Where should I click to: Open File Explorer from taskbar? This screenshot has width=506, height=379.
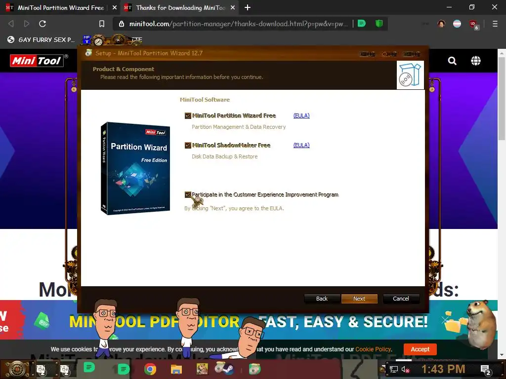(176, 369)
